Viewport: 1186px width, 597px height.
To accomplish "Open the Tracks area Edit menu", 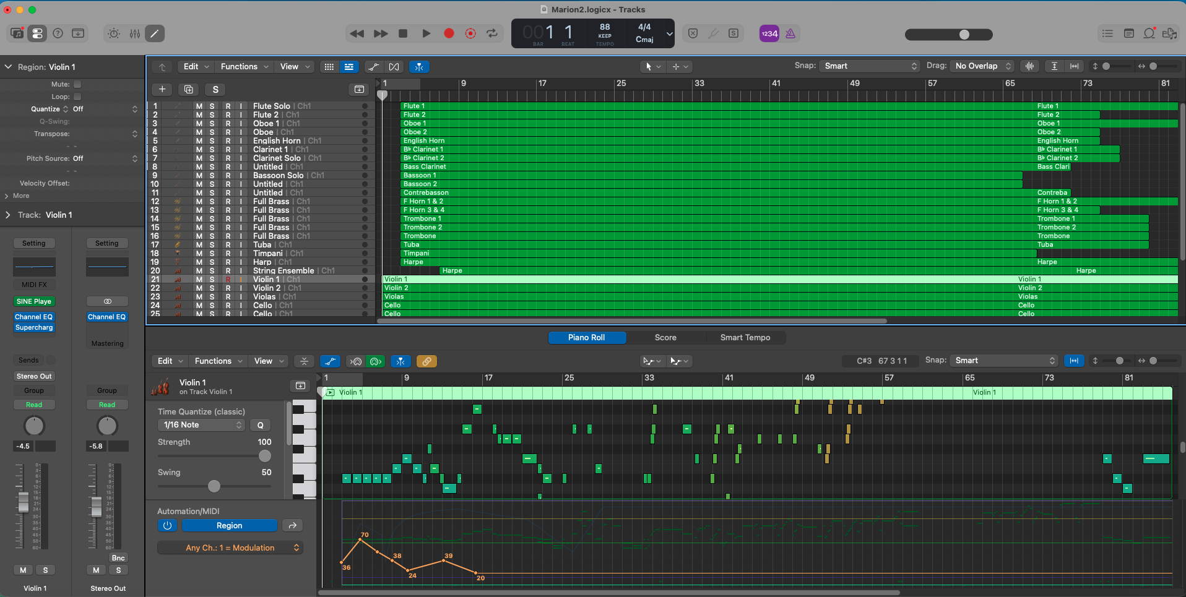I will tap(197, 67).
